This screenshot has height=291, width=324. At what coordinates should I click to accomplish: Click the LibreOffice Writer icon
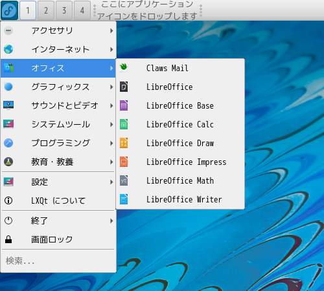(124, 199)
